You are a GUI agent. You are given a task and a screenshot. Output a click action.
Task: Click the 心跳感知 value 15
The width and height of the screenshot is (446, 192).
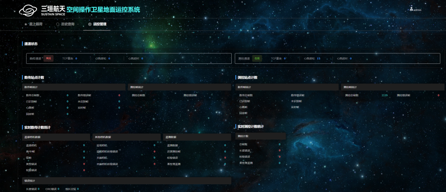pos(318,58)
